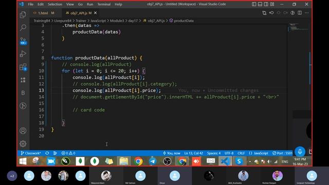Open the Manage gear icon
The height and width of the screenshot is (185, 329).
tap(23, 144)
